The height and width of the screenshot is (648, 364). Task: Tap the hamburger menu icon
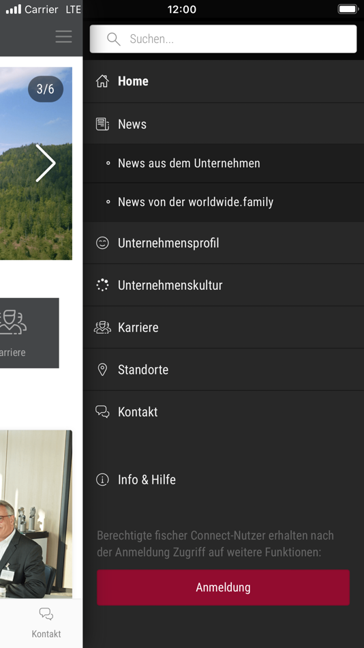[x=63, y=36]
